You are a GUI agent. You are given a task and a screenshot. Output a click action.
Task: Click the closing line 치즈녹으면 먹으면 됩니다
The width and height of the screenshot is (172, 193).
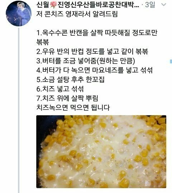tap(73, 108)
